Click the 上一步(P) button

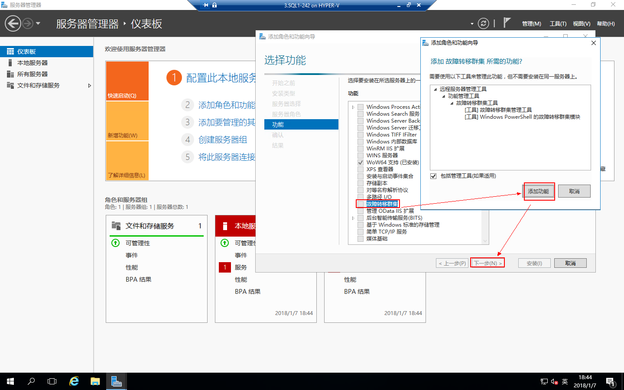coord(452,263)
